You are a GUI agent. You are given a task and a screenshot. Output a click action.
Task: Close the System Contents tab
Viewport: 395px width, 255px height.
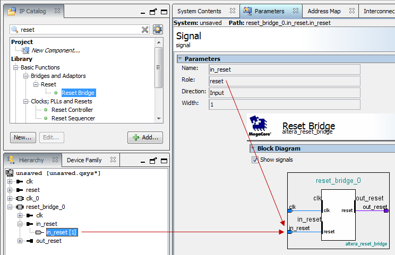[233, 11]
